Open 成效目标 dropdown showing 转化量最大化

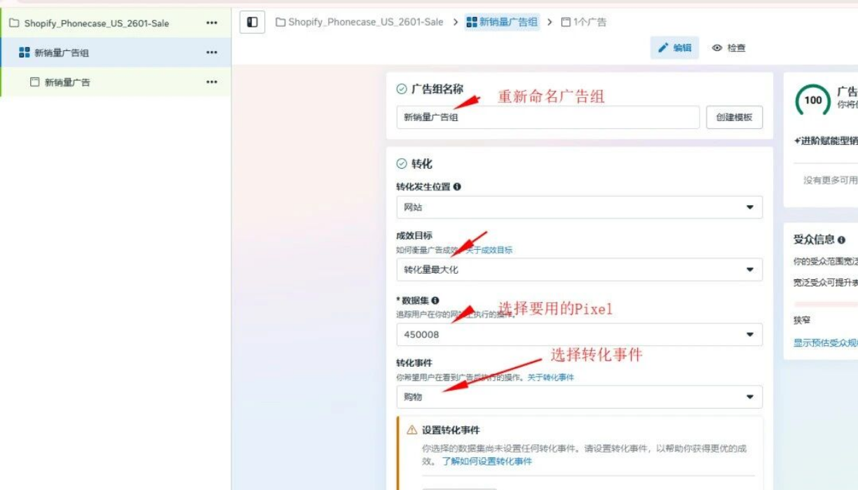point(579,269)
